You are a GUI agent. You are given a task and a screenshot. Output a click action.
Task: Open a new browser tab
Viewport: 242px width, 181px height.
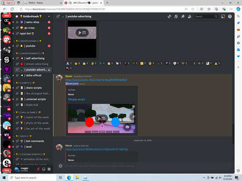(107, 3)
